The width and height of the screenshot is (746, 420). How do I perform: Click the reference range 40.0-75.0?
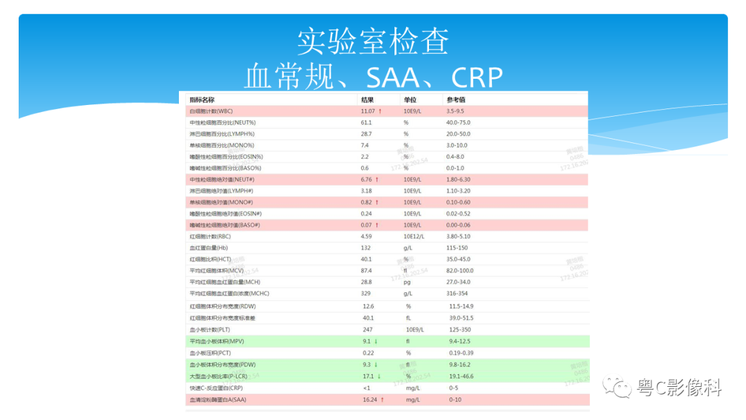458,123
